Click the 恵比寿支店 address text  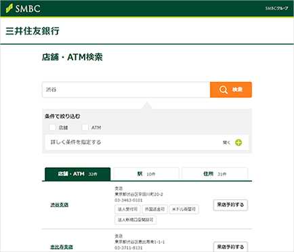140,242
